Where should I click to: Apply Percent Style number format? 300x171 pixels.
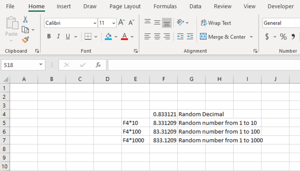pyautogui.click(x=283, y=37)
